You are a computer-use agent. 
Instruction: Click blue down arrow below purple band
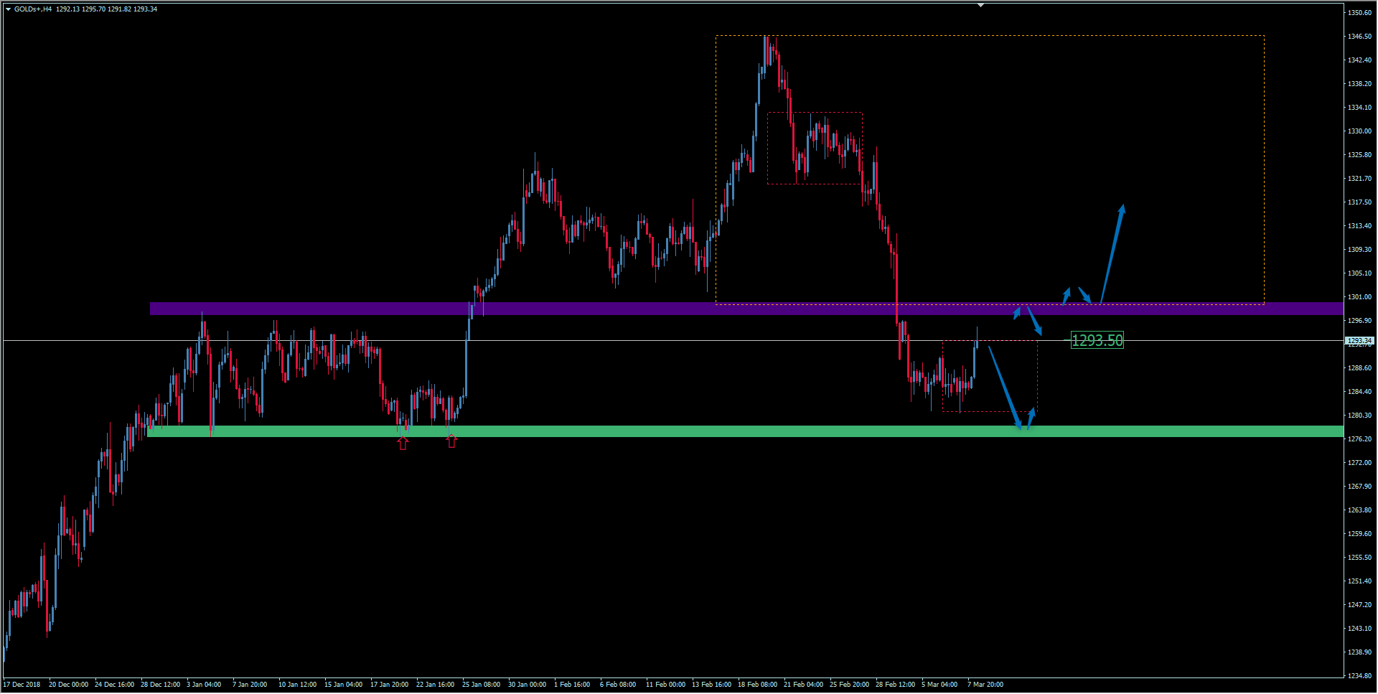pos(1035,321)
